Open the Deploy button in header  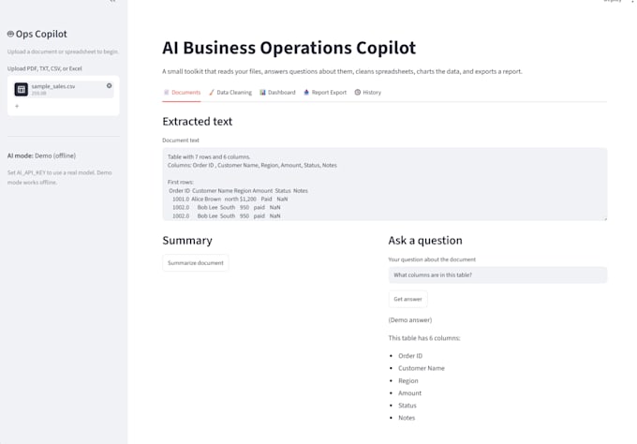(613, 1)
